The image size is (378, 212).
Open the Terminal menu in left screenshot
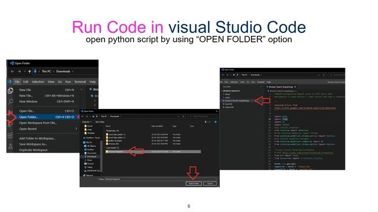click(80, 82)
